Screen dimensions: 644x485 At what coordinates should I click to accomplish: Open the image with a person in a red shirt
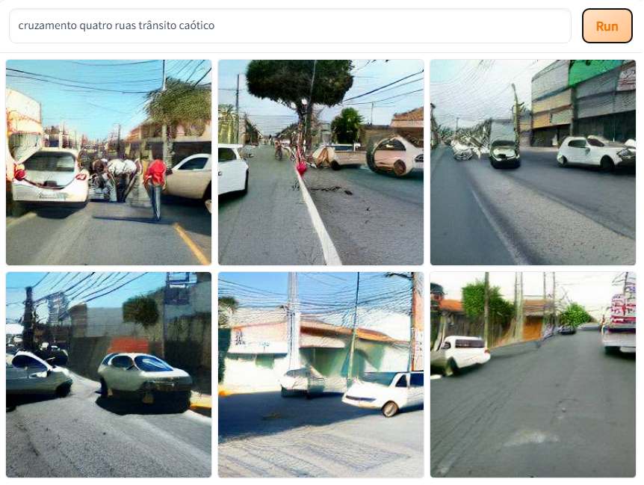109,162
